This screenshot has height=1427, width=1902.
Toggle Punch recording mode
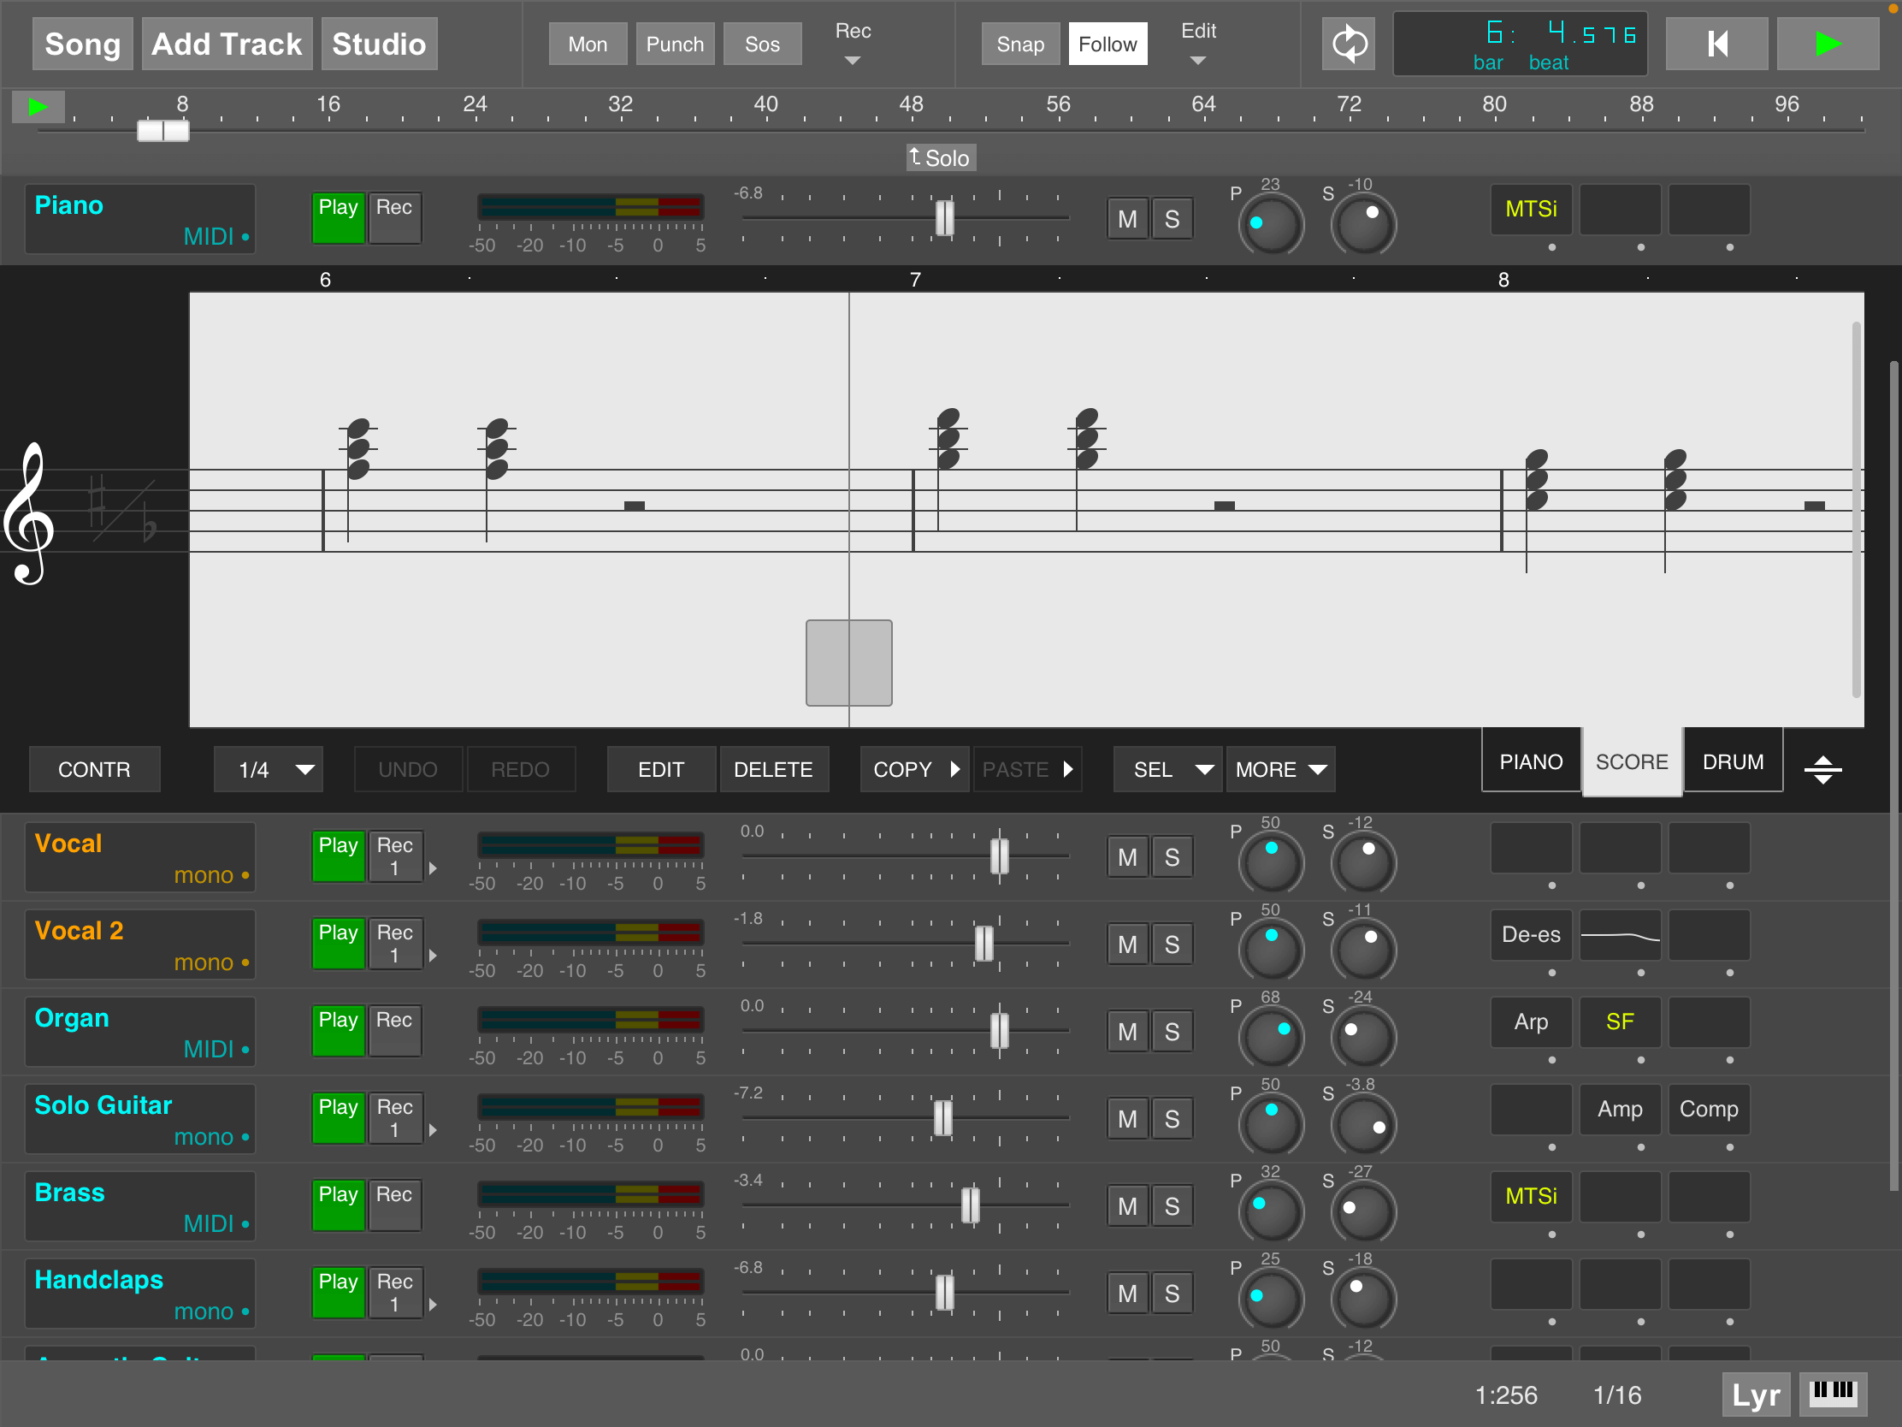click(x=675, y=44)
